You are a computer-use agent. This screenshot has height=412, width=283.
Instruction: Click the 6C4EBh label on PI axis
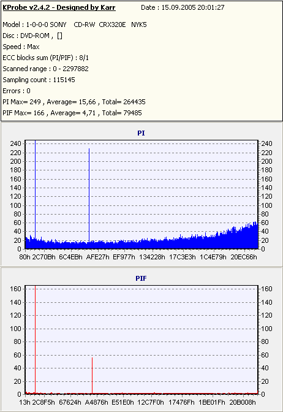70,257
